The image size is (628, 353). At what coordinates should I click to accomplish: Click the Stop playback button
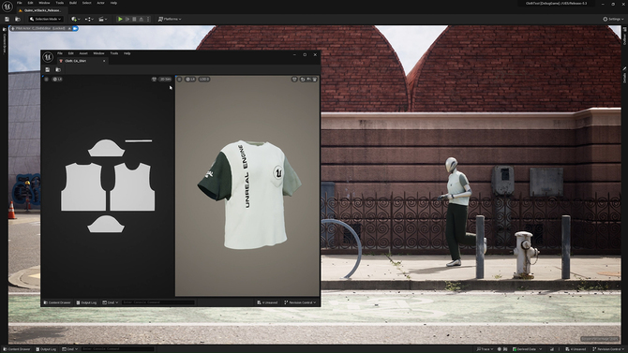coord(134,19)
